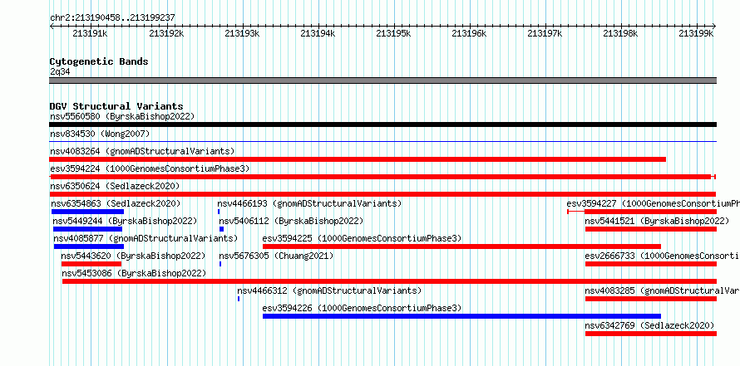Screen dimensions: 740x366
Task: Click the nsv4085877 blue variant bar
Action: click(89, 246)
